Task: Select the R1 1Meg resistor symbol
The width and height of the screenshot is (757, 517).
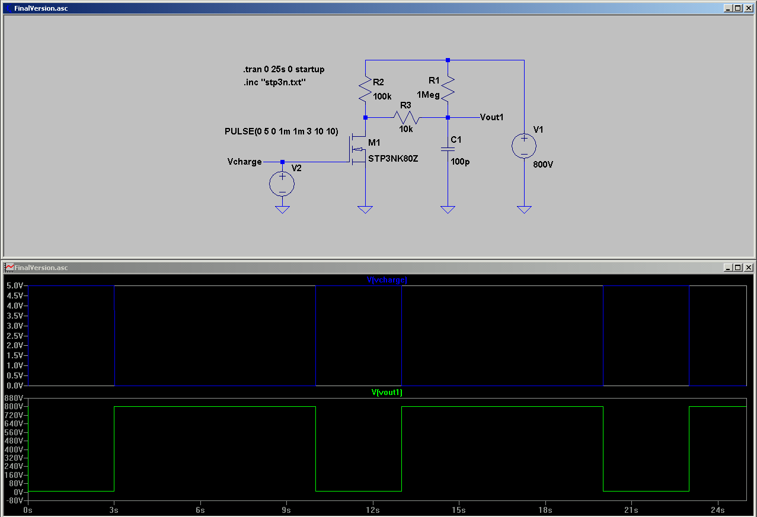Action: 448,89
